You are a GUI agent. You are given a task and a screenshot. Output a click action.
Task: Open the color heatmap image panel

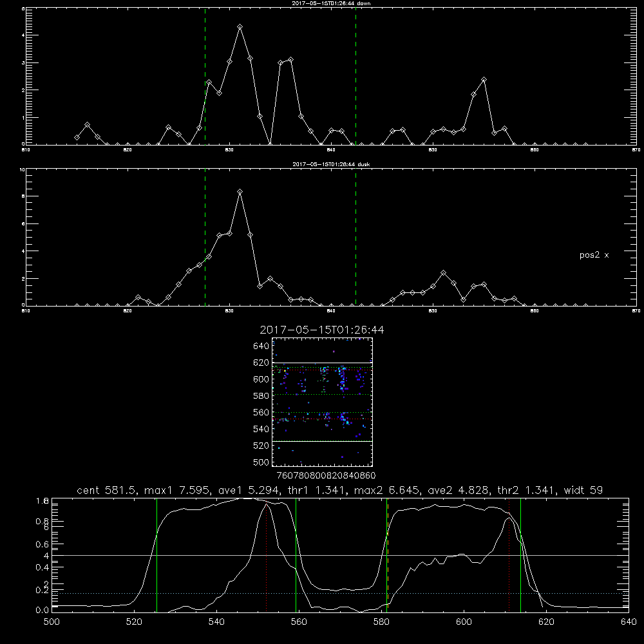coord(322,402)
